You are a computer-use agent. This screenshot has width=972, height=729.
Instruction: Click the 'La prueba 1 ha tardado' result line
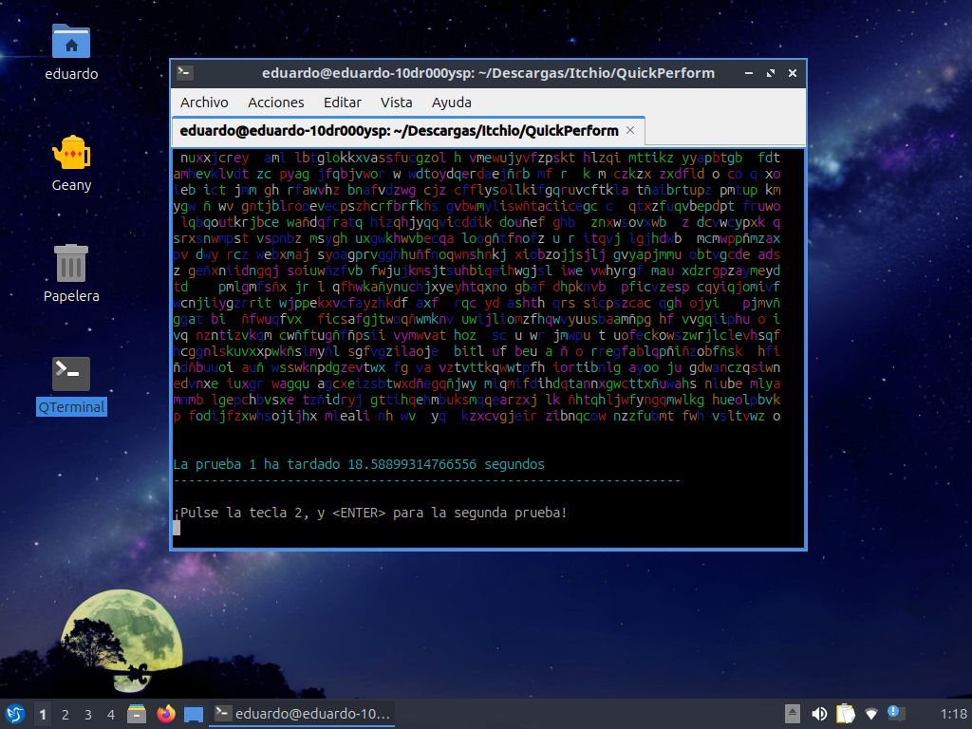click(358, 464)
